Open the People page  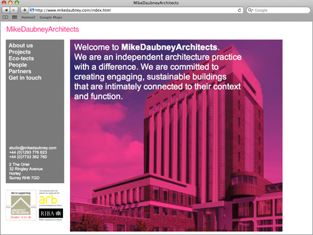click(x=18, y=65)
